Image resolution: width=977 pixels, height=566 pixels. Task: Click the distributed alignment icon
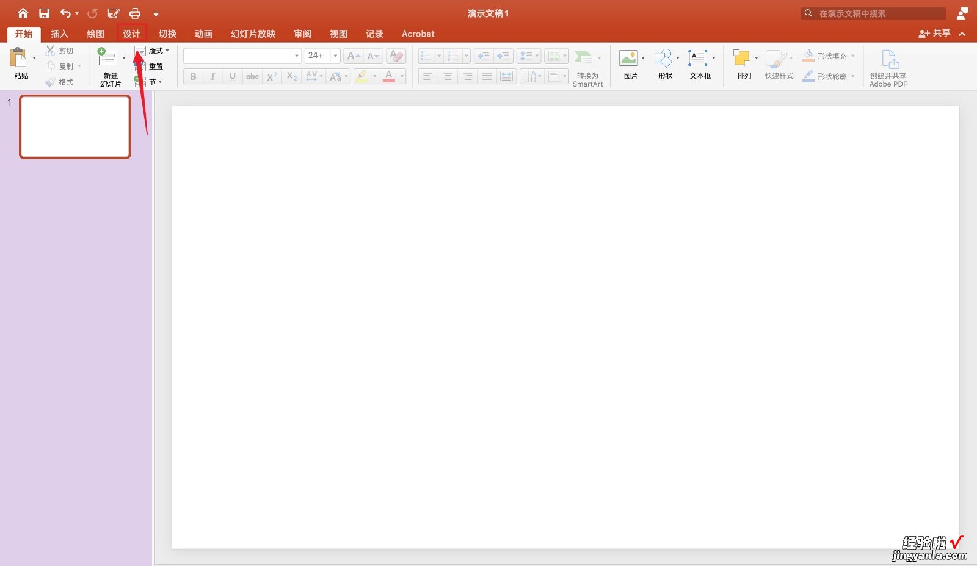(506, 76)
